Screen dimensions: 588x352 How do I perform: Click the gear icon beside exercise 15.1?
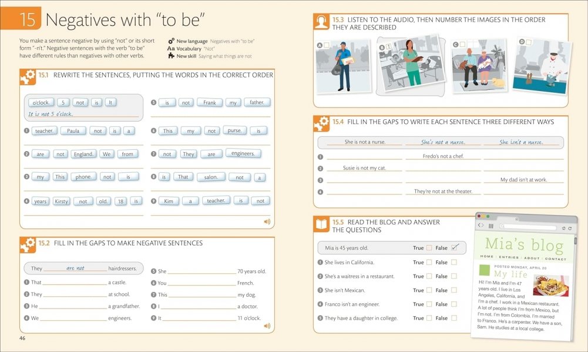click(x=28, y=76)
